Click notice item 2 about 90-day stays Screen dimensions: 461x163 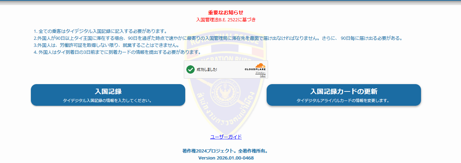tap(218, 38)
